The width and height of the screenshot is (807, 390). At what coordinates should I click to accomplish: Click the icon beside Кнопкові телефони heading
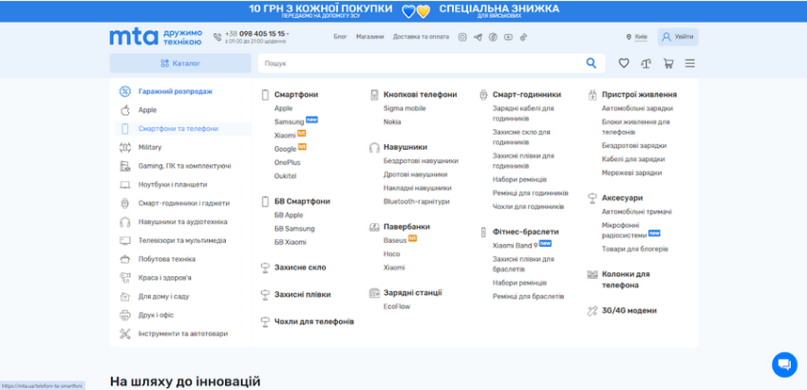tap(374, 95)
